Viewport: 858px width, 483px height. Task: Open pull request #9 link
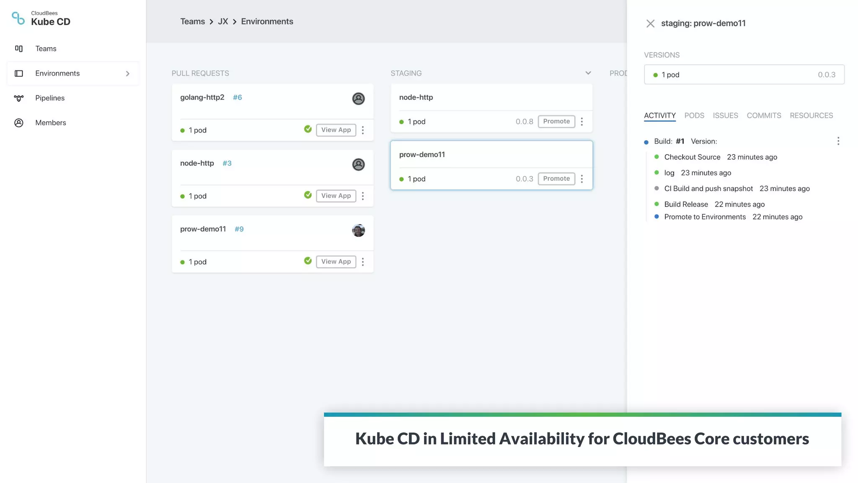pyautogui.click(x=239, y=229)
